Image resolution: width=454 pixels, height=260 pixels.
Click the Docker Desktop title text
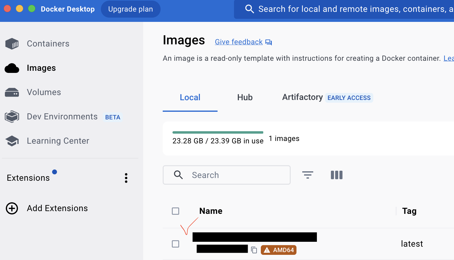pos(68,9)
